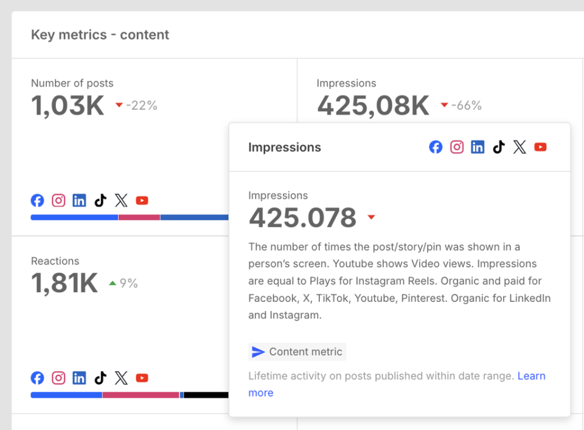Click the Content metric button
584x430 pixels.
tap(297, 352)
